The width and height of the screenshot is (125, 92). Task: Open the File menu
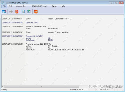[4, 6]
